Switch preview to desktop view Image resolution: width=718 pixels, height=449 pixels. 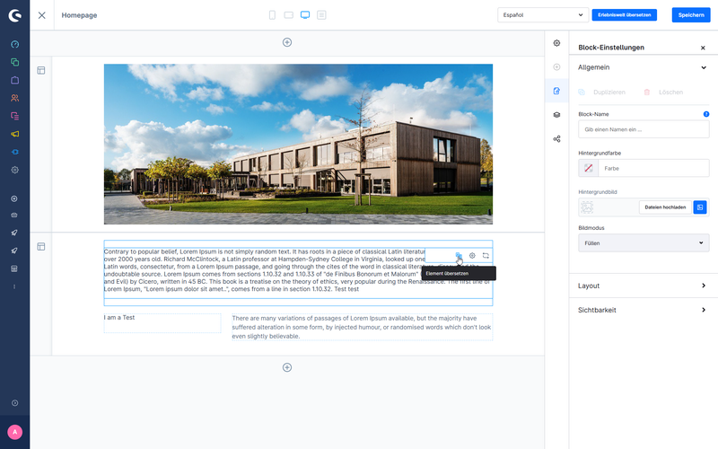coord(305,15)
